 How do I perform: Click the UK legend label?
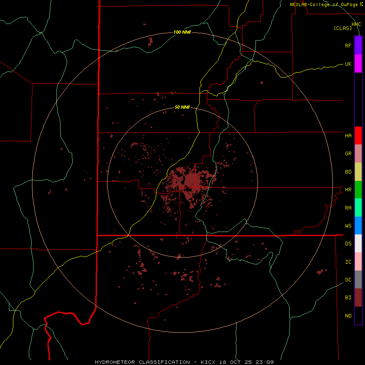tap(348, 64)
